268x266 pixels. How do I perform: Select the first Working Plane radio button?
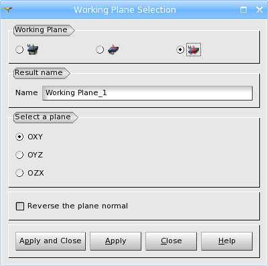(19, 50)
